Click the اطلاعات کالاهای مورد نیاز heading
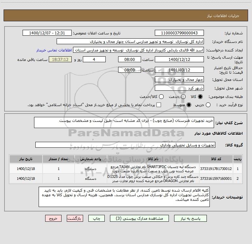The image size is (252, 244). coord(219,133)
